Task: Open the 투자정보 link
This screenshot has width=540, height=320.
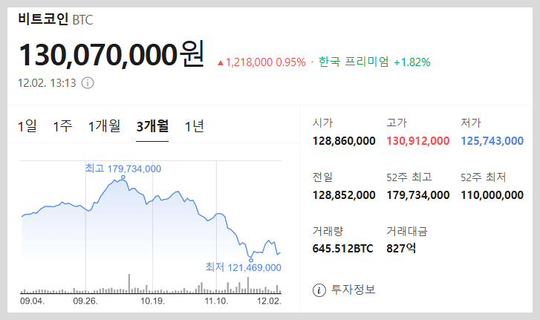Action: click(x=354, y=290)
